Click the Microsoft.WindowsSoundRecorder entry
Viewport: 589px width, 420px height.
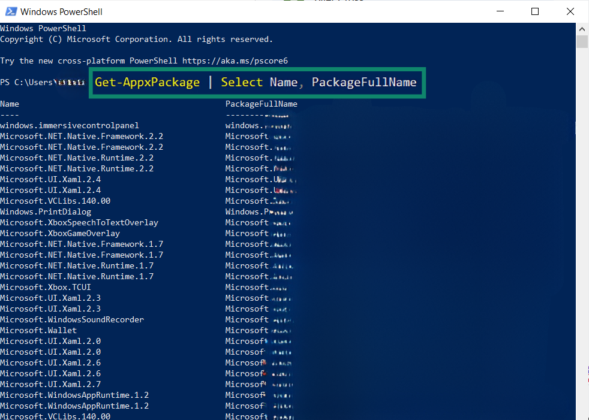72,319
